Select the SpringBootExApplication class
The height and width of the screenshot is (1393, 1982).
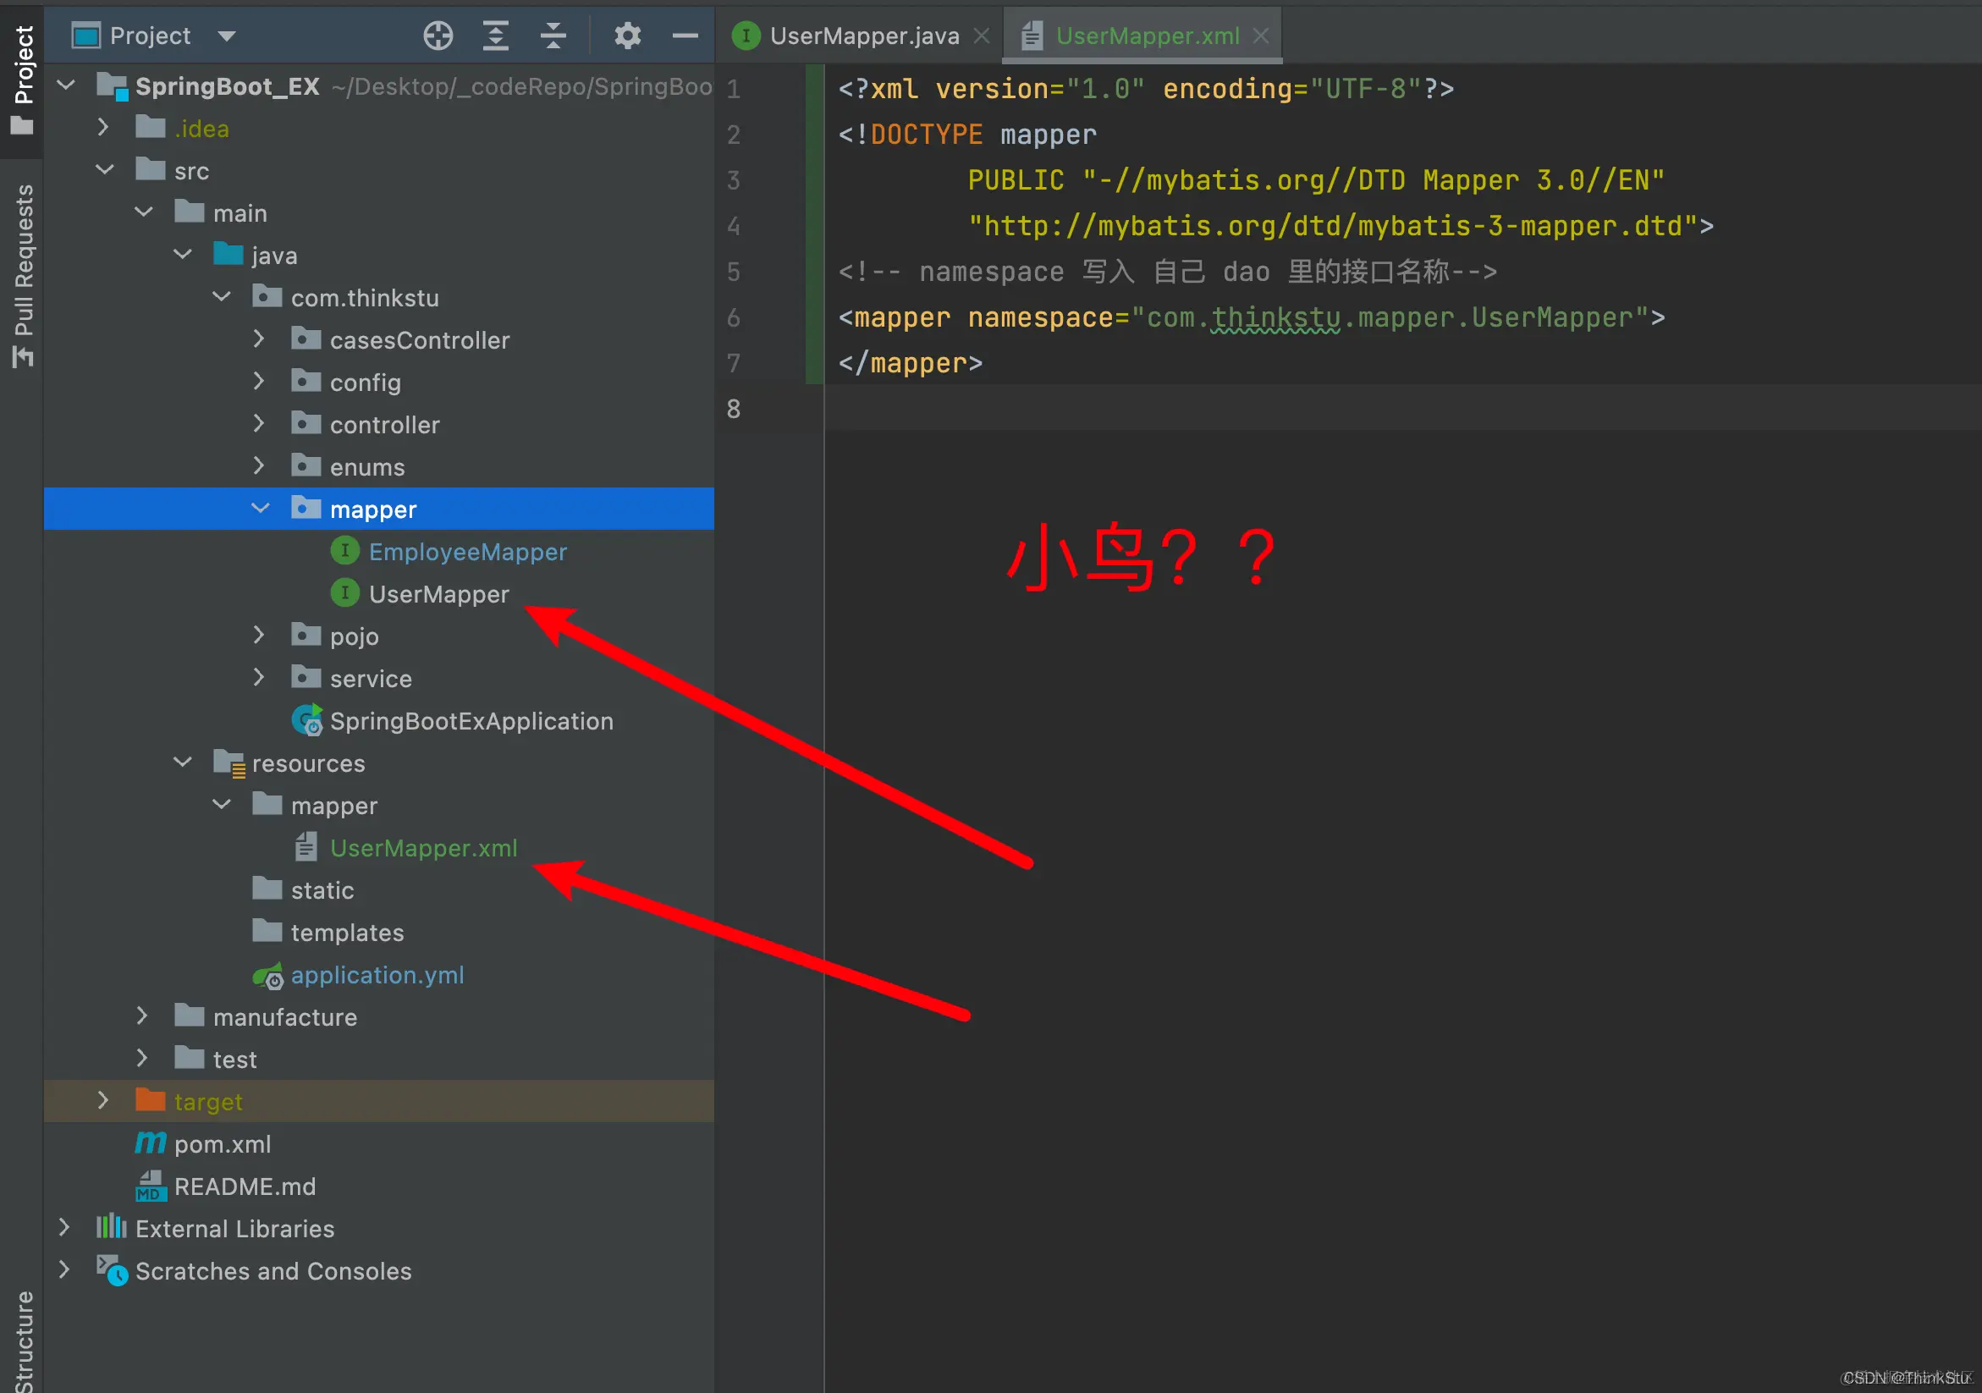click(471, 721)
